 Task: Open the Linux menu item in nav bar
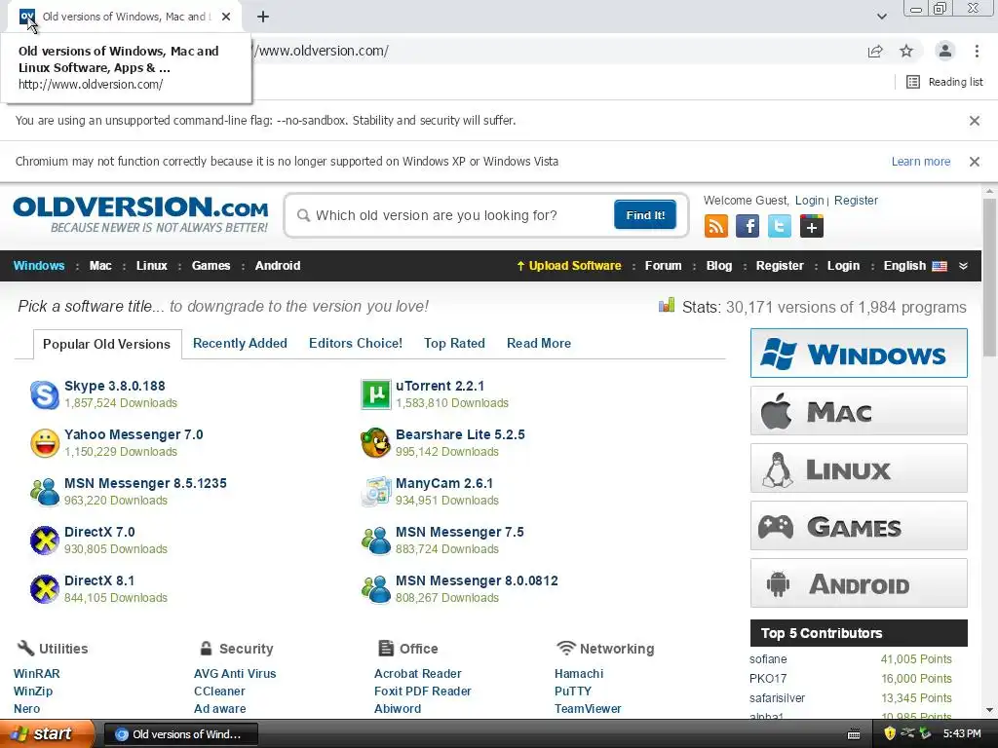pyautogui.click(x=151, y=266)
